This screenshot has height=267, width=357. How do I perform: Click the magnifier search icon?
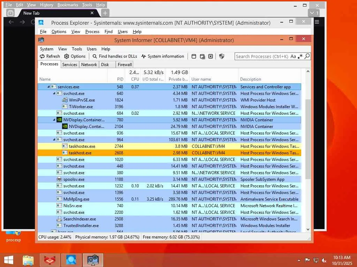[x=307, y=56]
